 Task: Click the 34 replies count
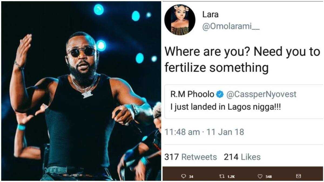point(191,177)
